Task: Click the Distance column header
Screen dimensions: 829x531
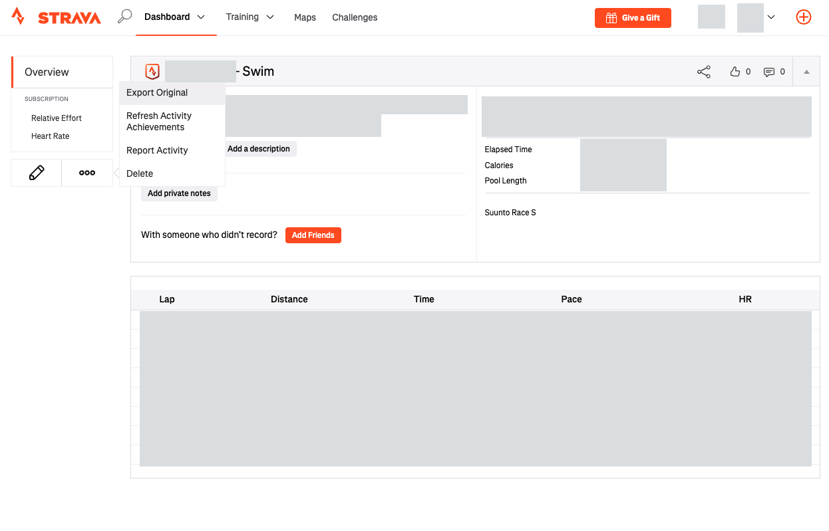Action: pyautogui.click(x=289, y=300)
